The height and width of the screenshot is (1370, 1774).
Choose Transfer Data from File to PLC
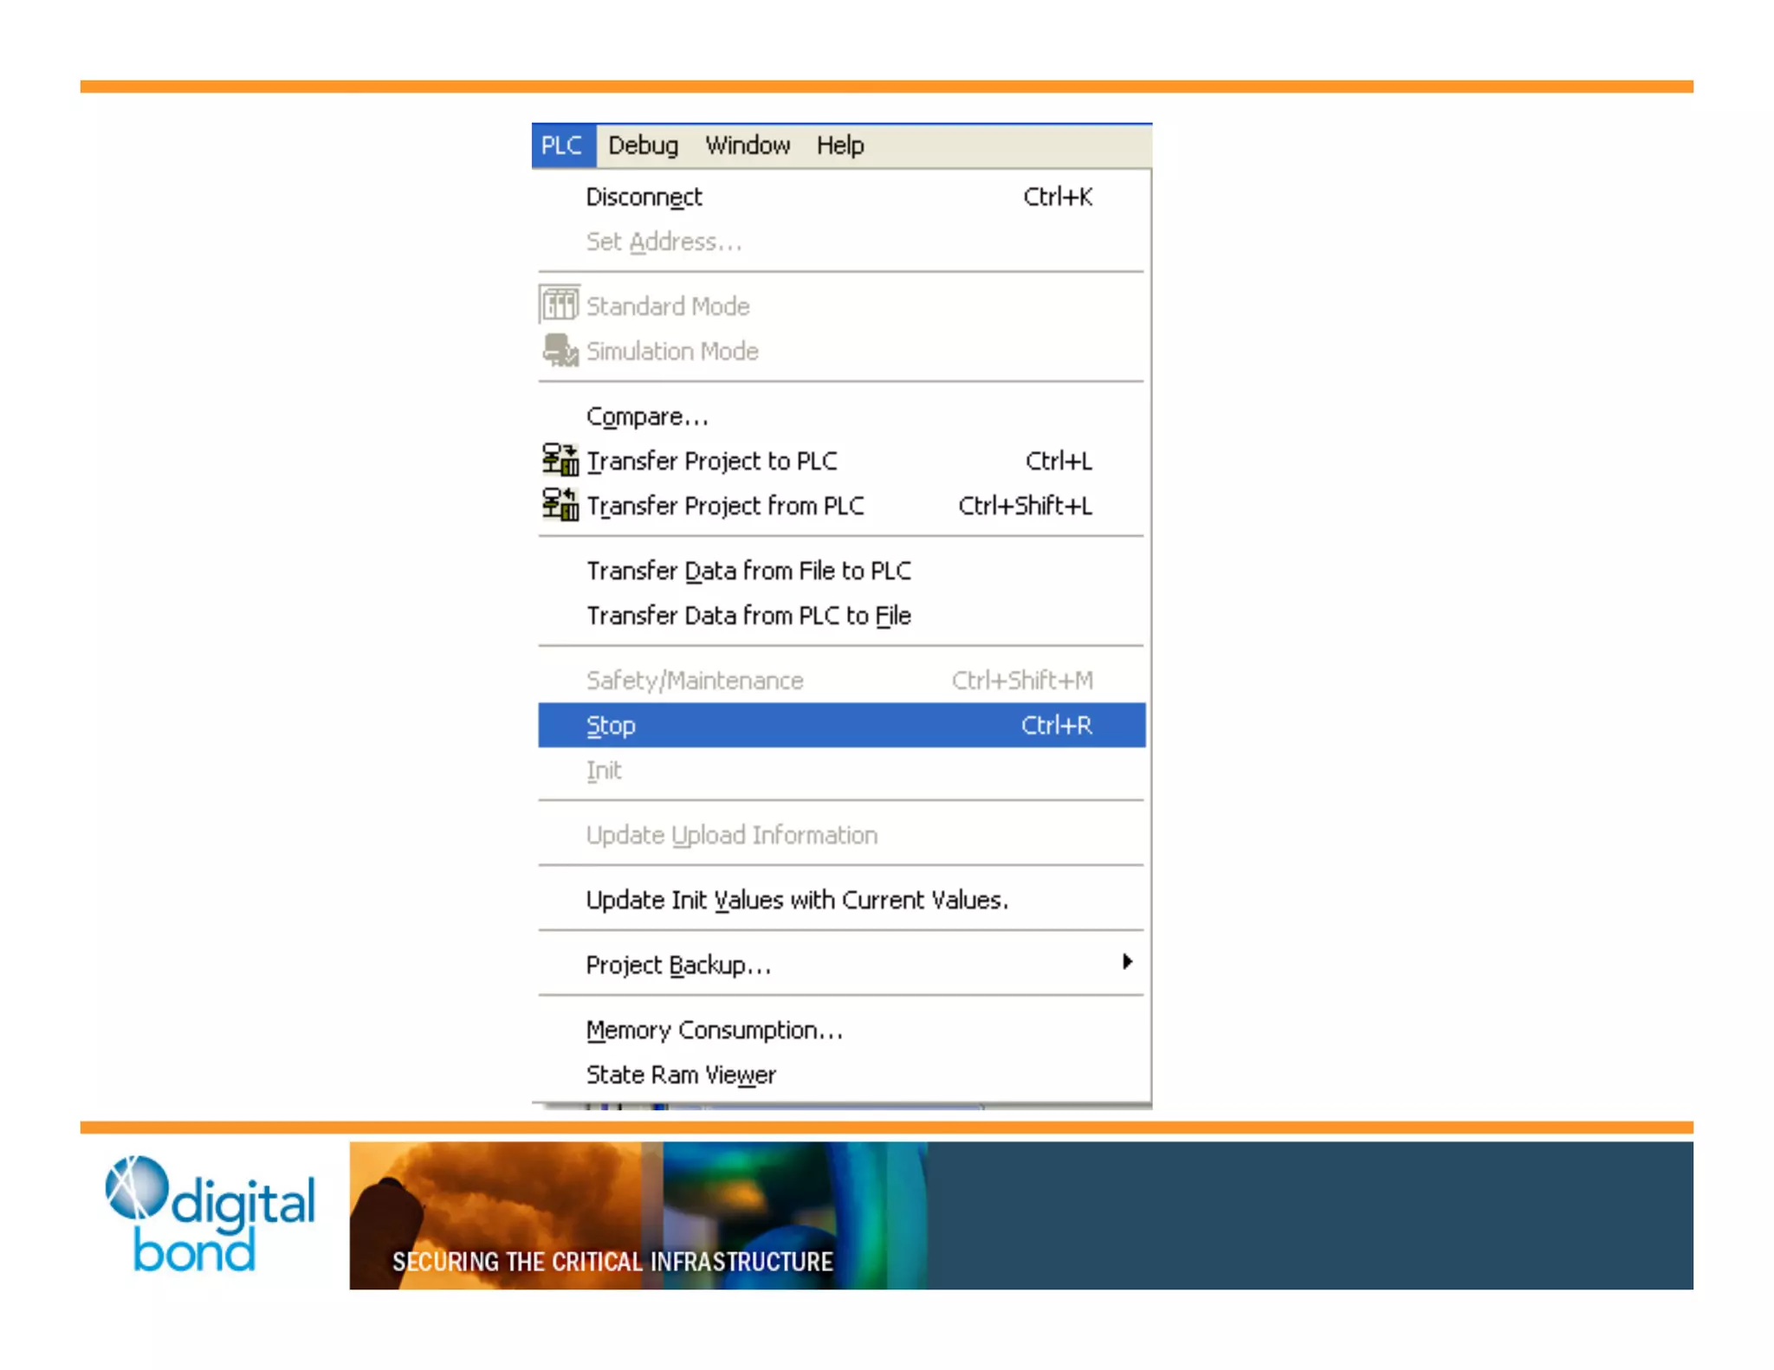(x=748, y=572)
